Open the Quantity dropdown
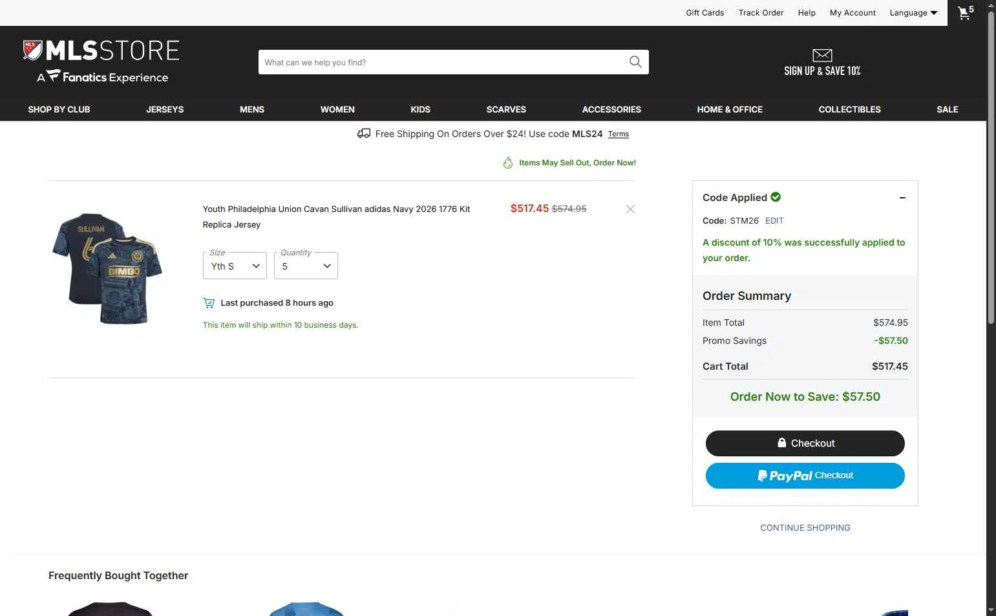 [306, 266]
